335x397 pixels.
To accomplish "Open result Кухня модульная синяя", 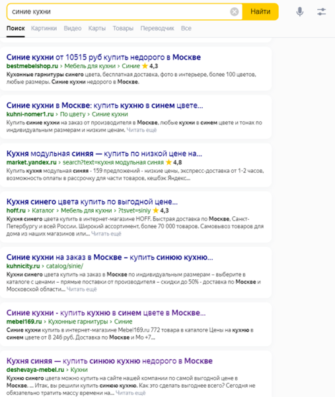I will coord(104,154).
